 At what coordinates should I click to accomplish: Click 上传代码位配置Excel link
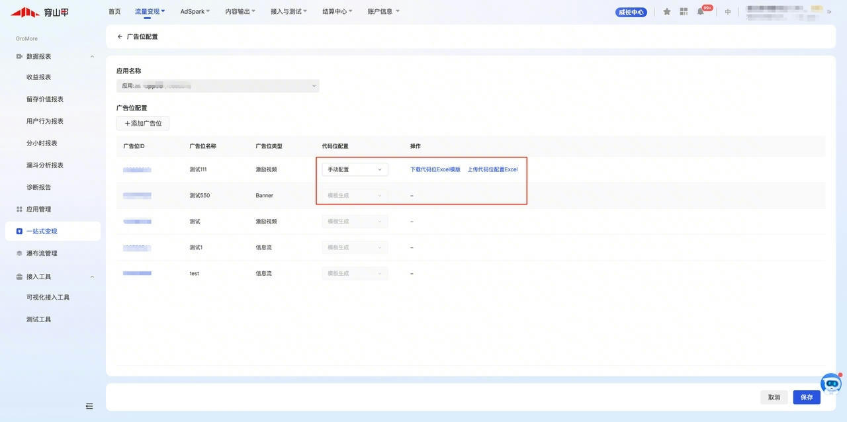click(492, 170)
